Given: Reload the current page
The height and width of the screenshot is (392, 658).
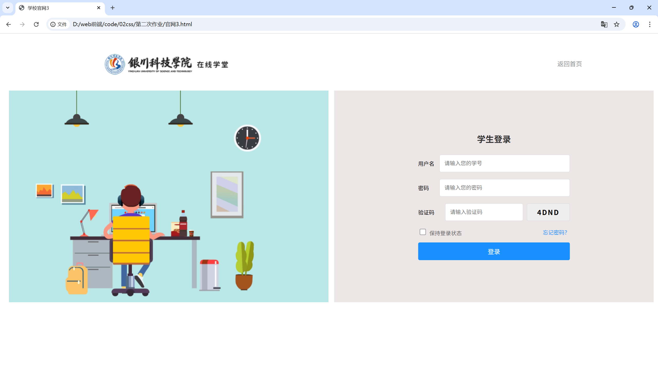Looking at the screenshot, I should (x=36, y=24).
